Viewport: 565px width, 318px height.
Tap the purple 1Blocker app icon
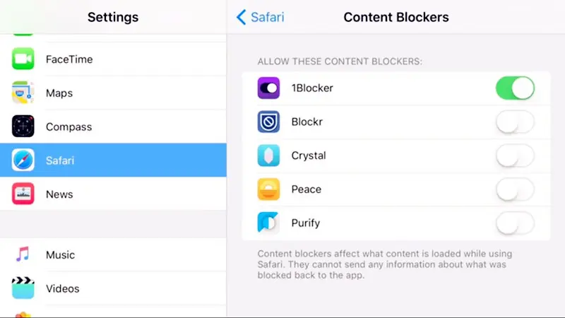(x=268, y=88)
